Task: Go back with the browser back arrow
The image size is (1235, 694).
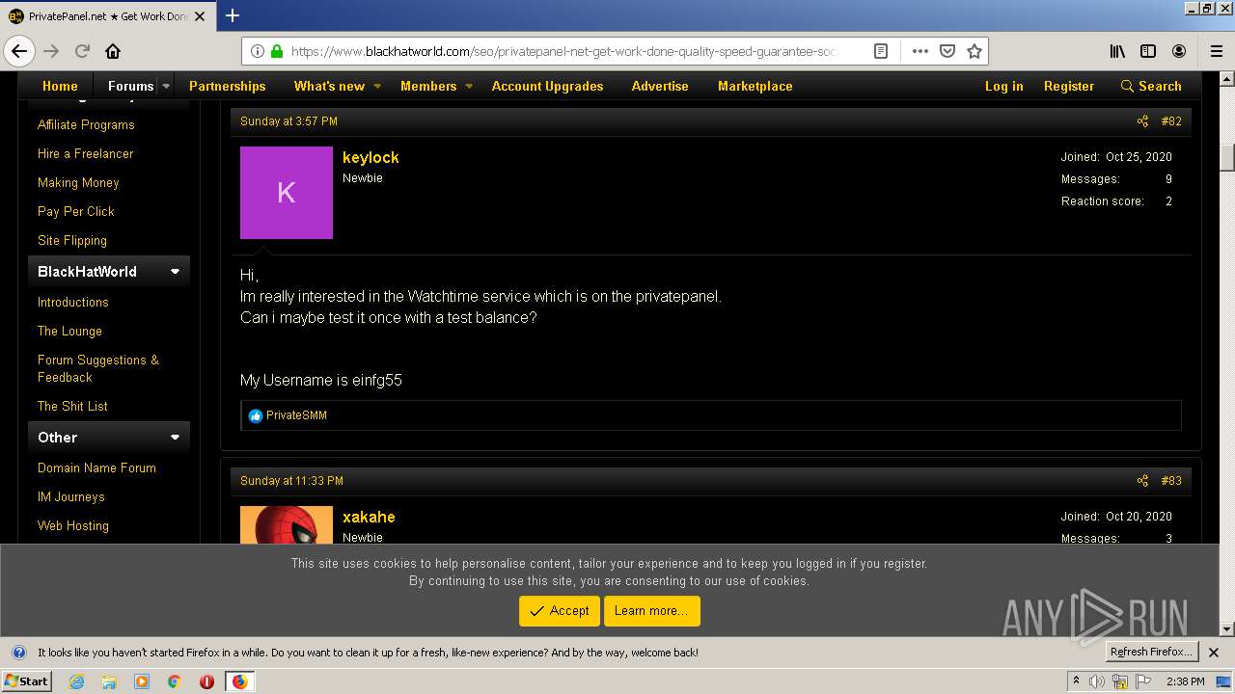Action: [19, 51]
